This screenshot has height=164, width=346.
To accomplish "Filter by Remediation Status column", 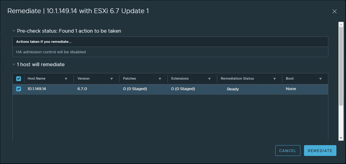I will click(275, 79).
